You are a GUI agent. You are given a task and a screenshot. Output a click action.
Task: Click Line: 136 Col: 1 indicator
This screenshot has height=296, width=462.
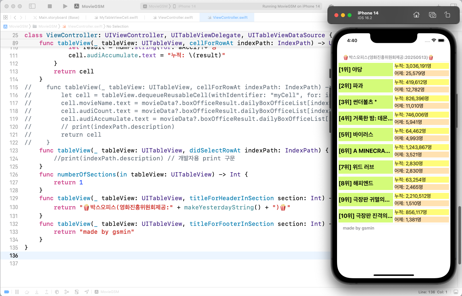tap(433, 292)
